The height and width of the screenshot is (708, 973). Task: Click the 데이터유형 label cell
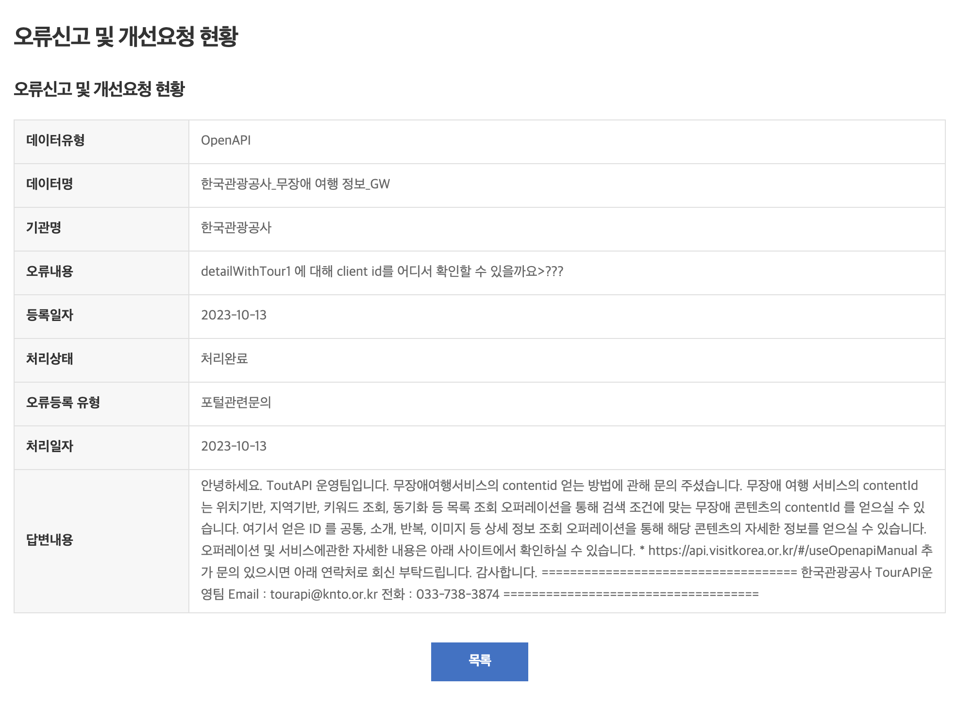[x=101, y=142]
